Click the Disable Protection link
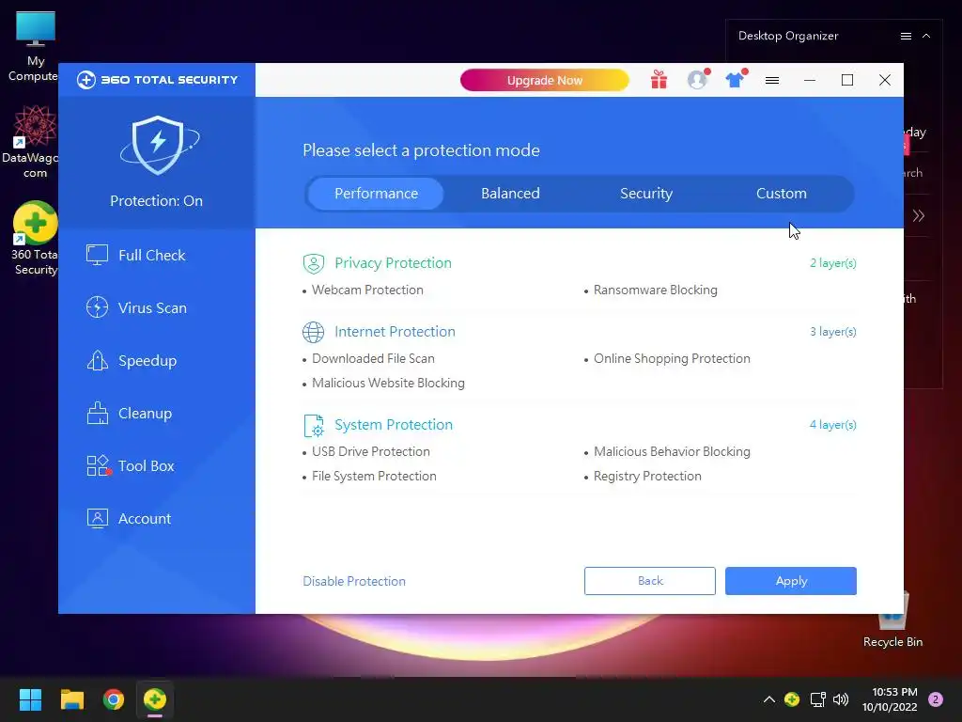 tap(354, 581)
